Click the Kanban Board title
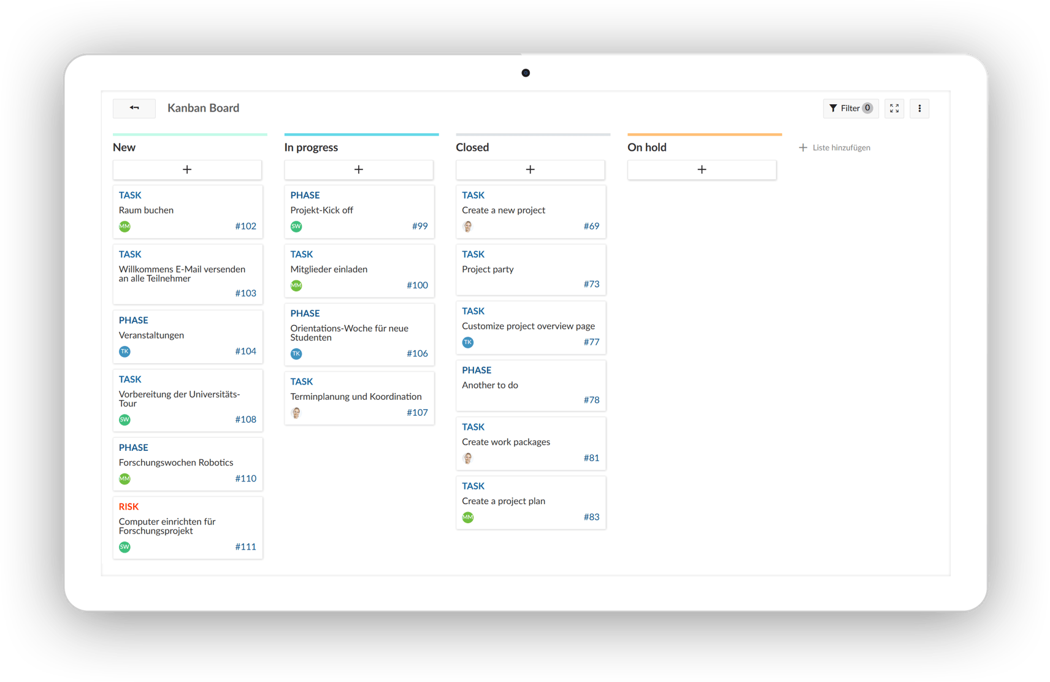Image resolution: width=1050 pixels, height=682 pixels. tap(203, 109)
